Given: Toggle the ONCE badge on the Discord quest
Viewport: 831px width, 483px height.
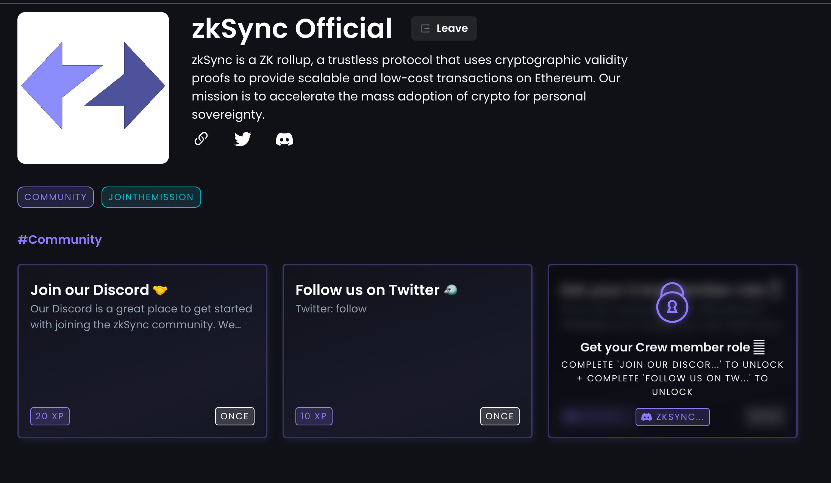Looking at the screenshot, I should 234,416.
